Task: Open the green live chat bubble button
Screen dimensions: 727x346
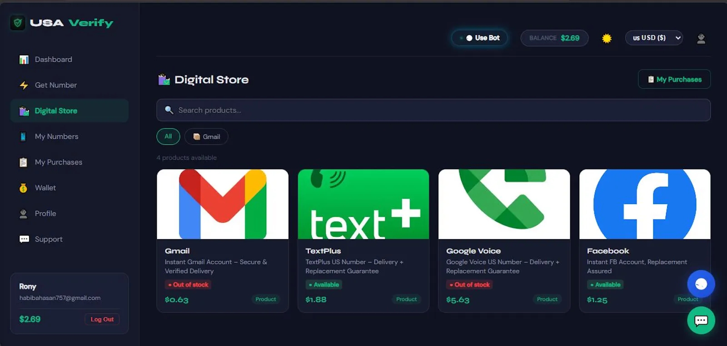Action: coord(701,321)
